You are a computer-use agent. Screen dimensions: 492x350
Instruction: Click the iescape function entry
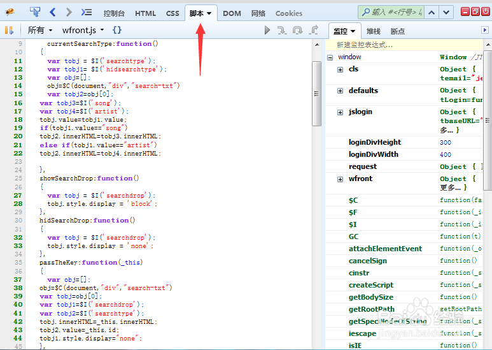362,333
